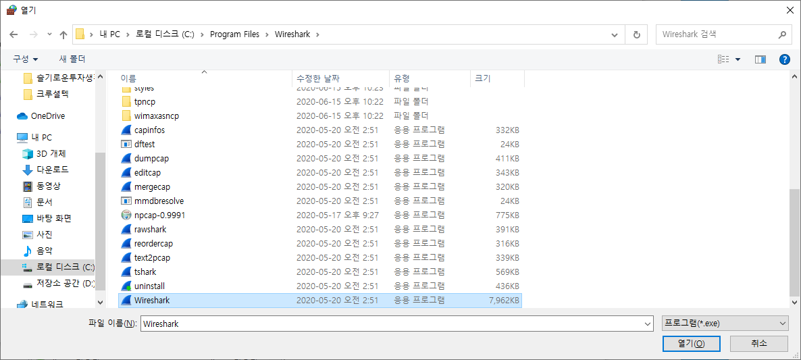Open the 구성 dropdown menu
The image size is (801, 360).
(26, 59)
